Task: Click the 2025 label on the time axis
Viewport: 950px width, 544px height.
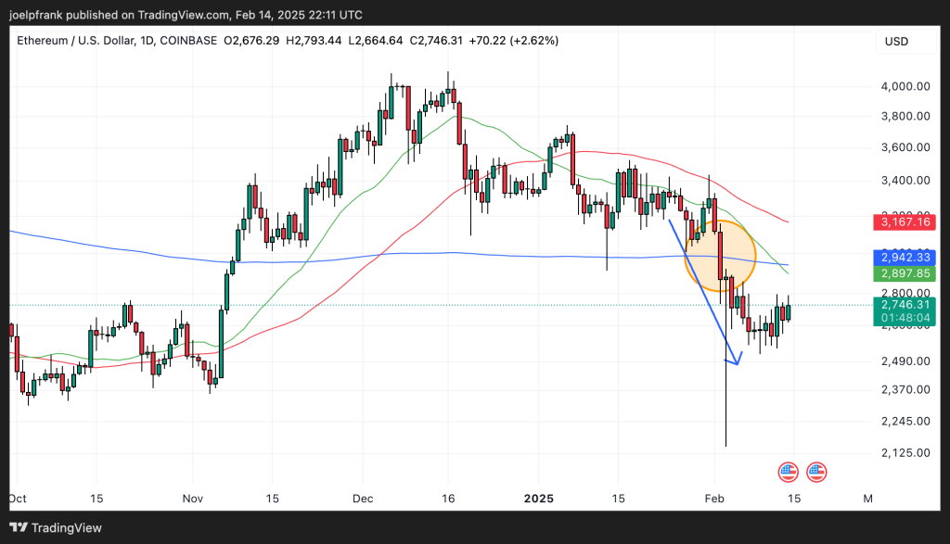Action: (x=539, y=499)
